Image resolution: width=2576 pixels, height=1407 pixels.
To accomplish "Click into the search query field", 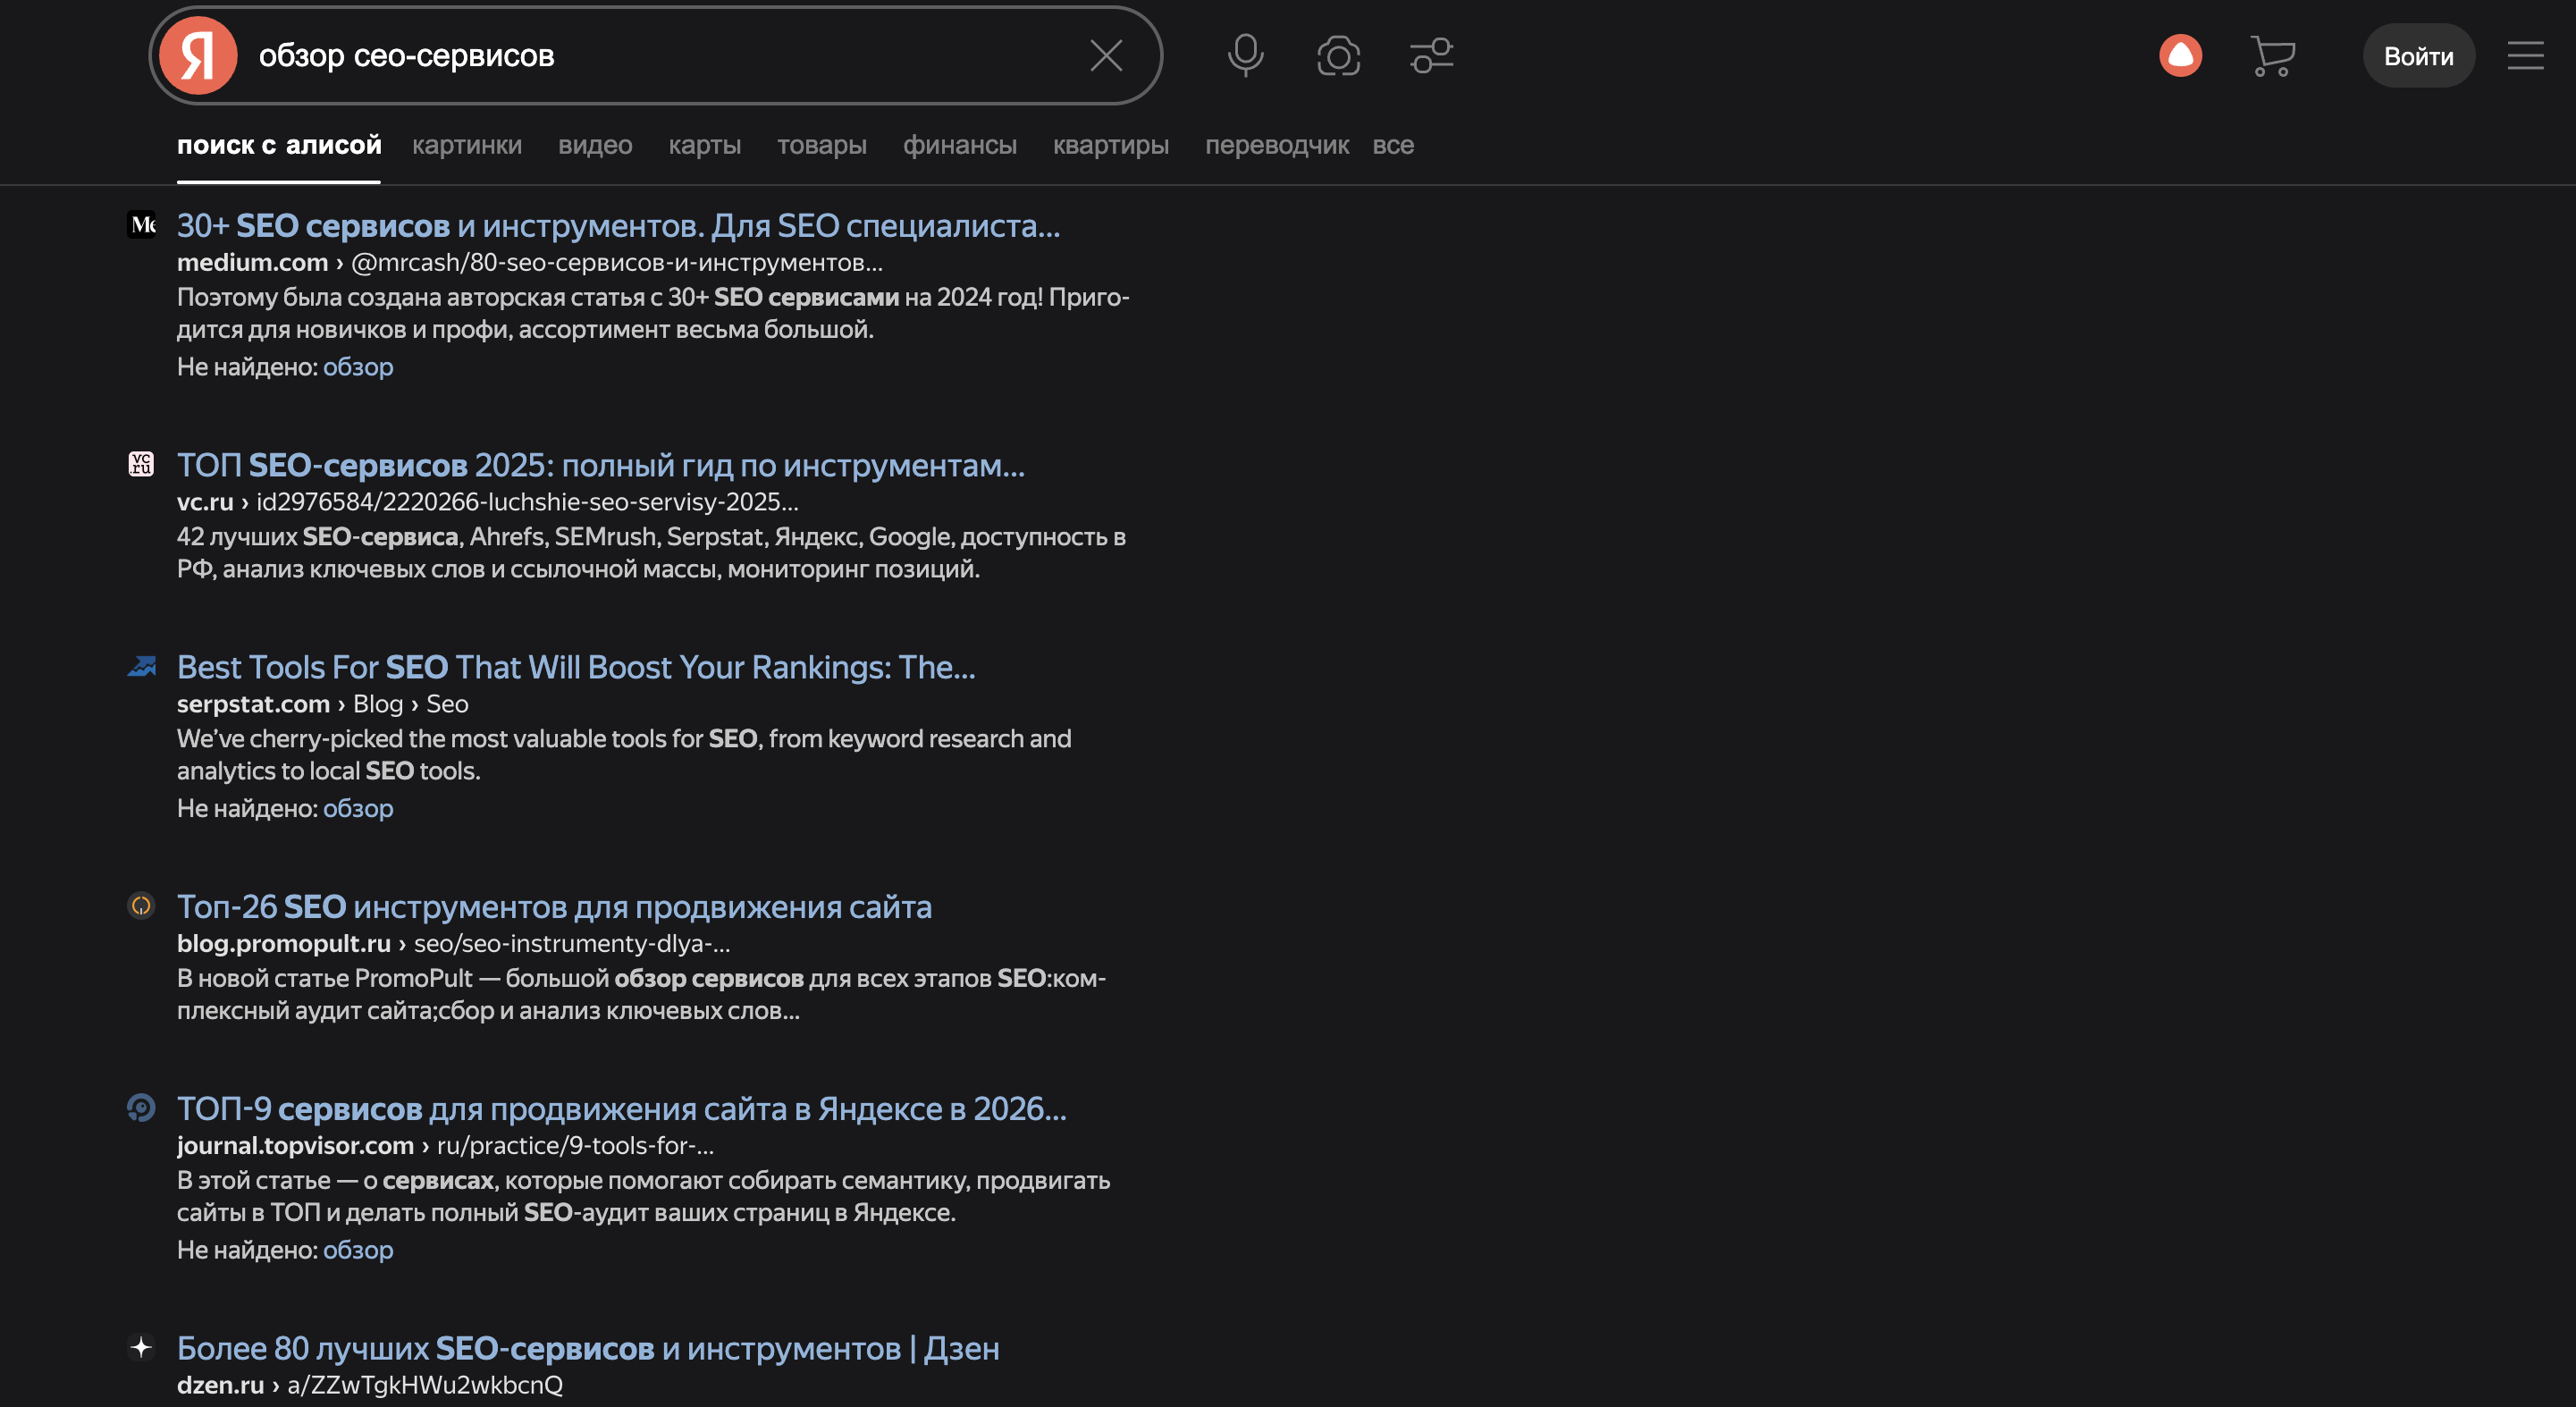I will click(x=660, y=56).
